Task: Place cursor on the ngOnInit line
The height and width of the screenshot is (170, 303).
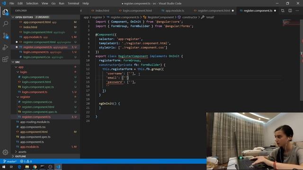Action: point(109,103)
